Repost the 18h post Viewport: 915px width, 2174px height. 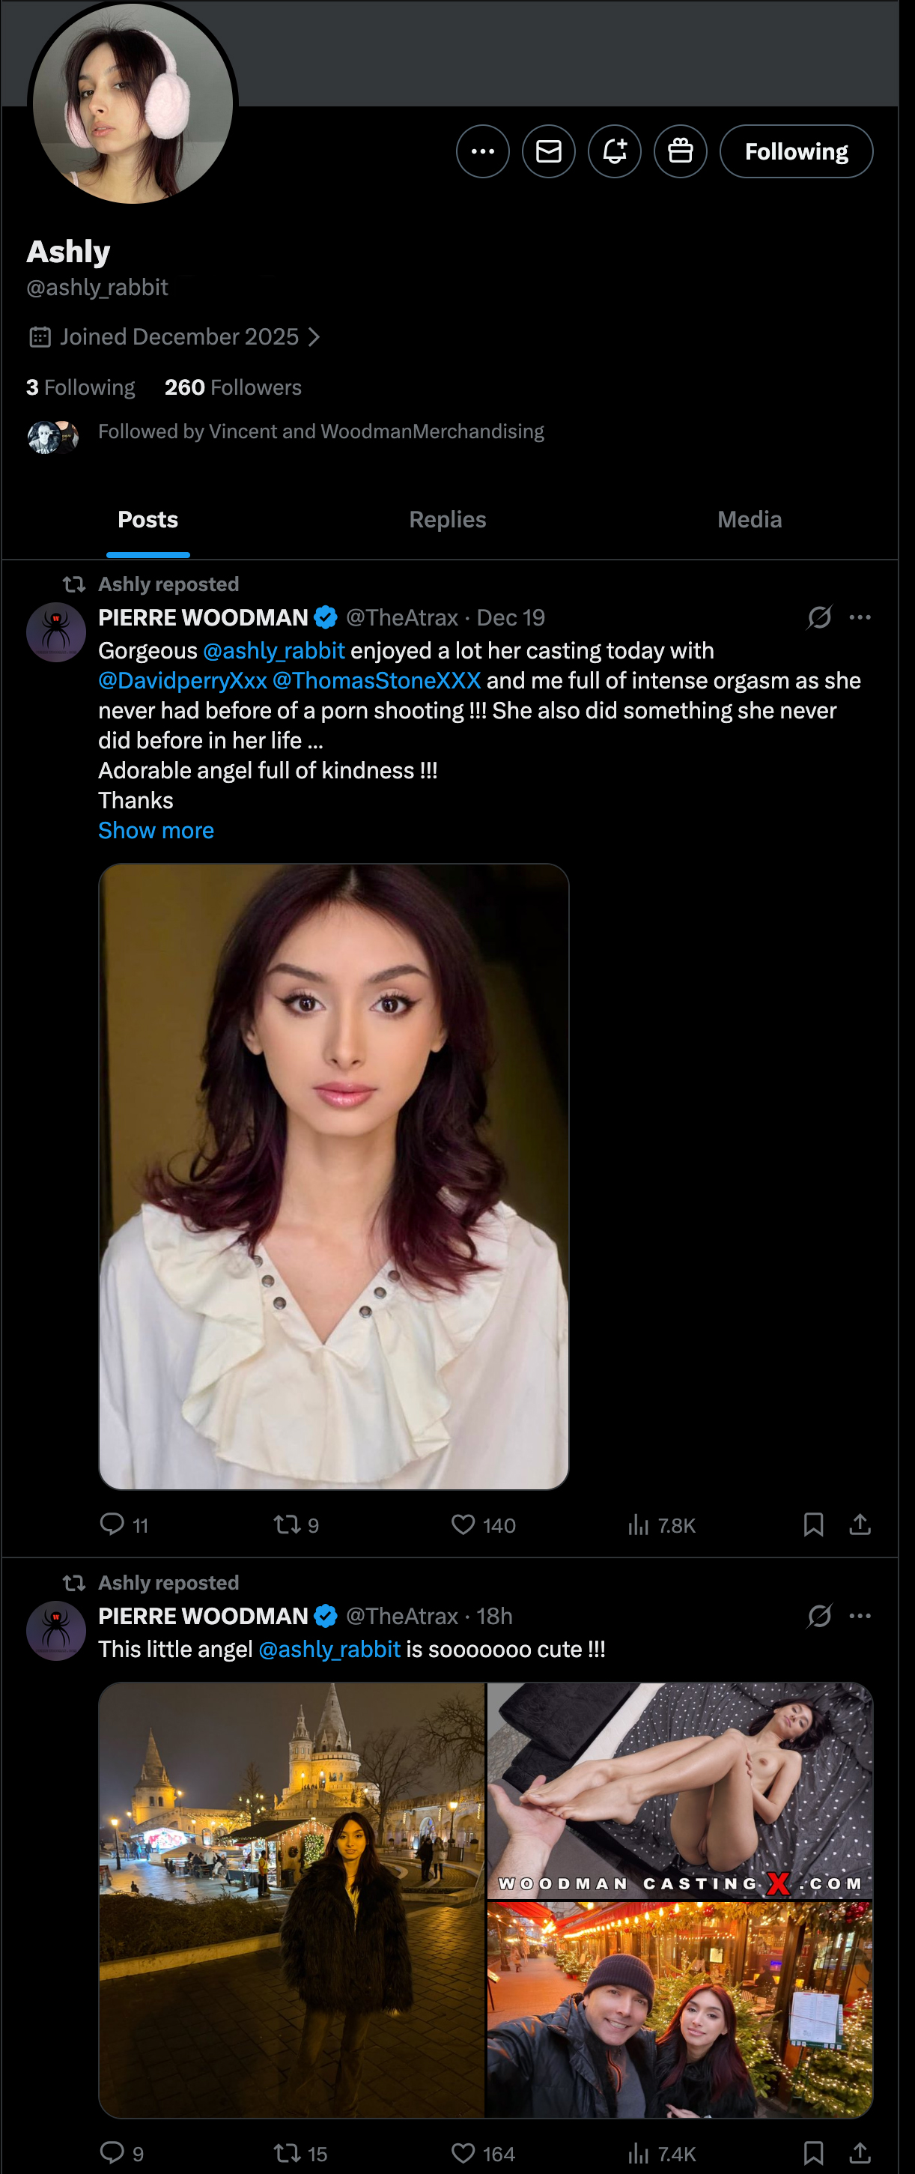point(287,2153)
